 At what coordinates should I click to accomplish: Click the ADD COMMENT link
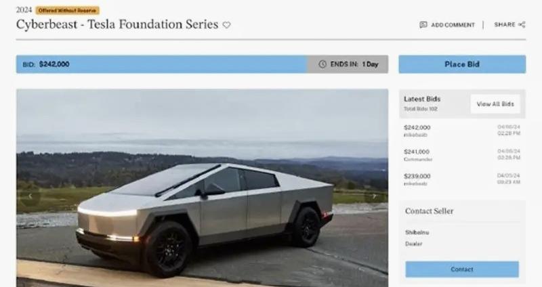tap(453, 25)
